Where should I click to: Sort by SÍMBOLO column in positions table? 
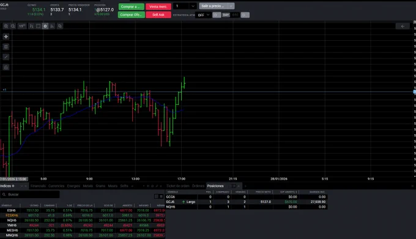click(x=173, y=192)
